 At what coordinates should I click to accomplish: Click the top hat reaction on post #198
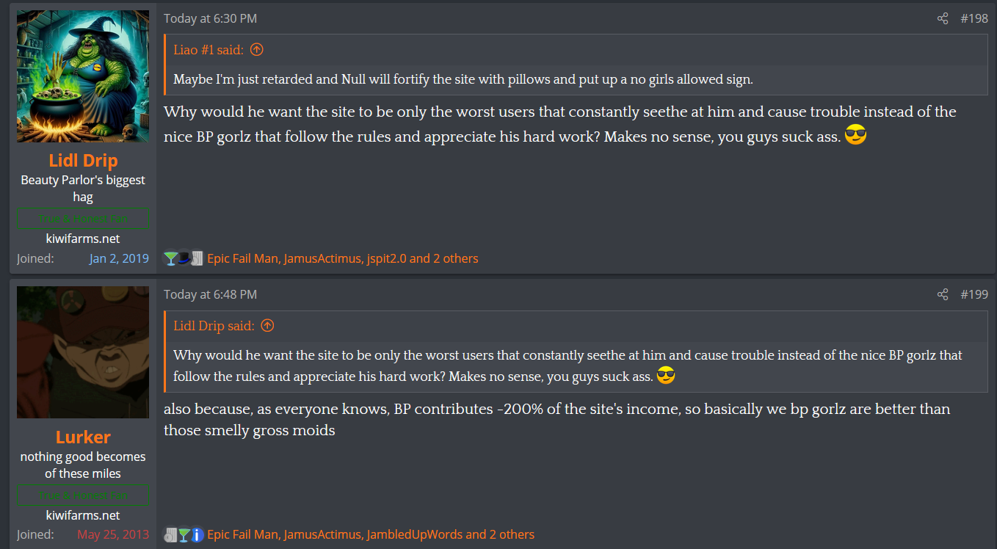pyautogui.click(x=184, y=258)
